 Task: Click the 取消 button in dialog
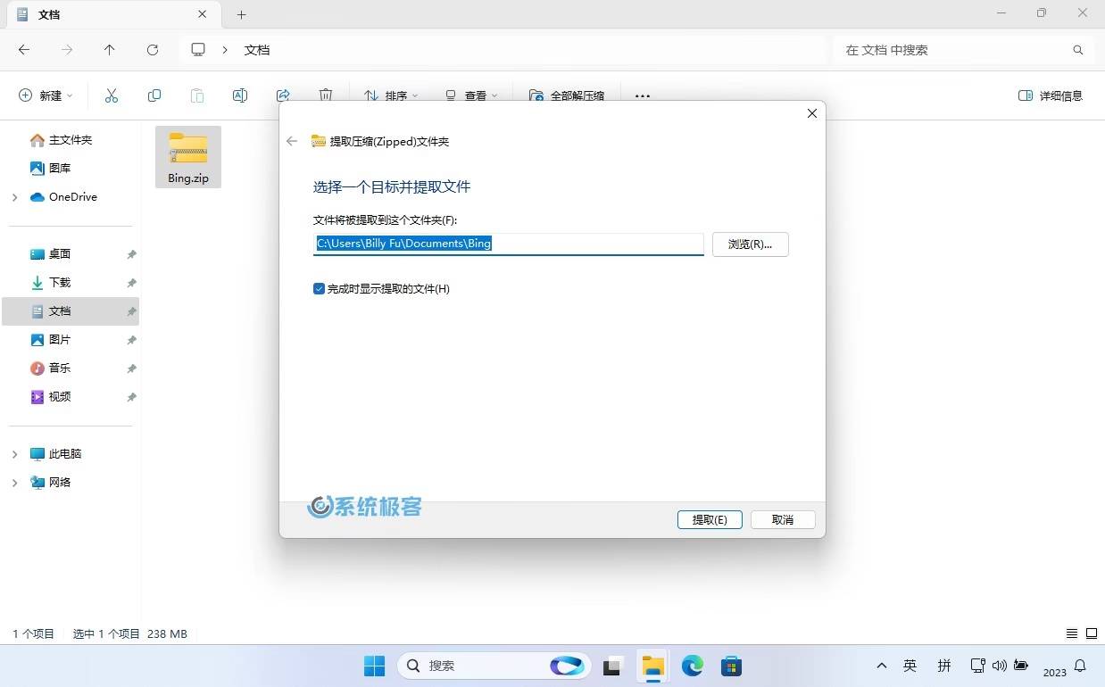(x=783, y=519)
